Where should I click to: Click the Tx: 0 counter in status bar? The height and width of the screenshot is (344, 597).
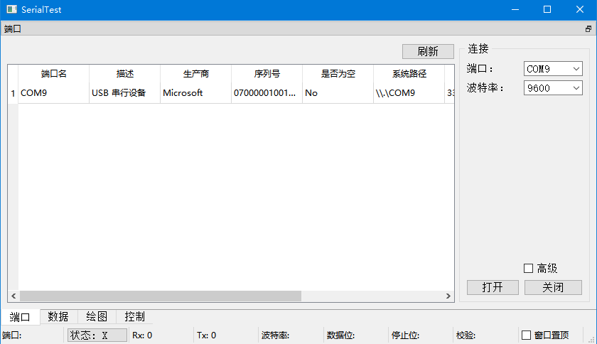pyautogui.click(x=206, y=335)
